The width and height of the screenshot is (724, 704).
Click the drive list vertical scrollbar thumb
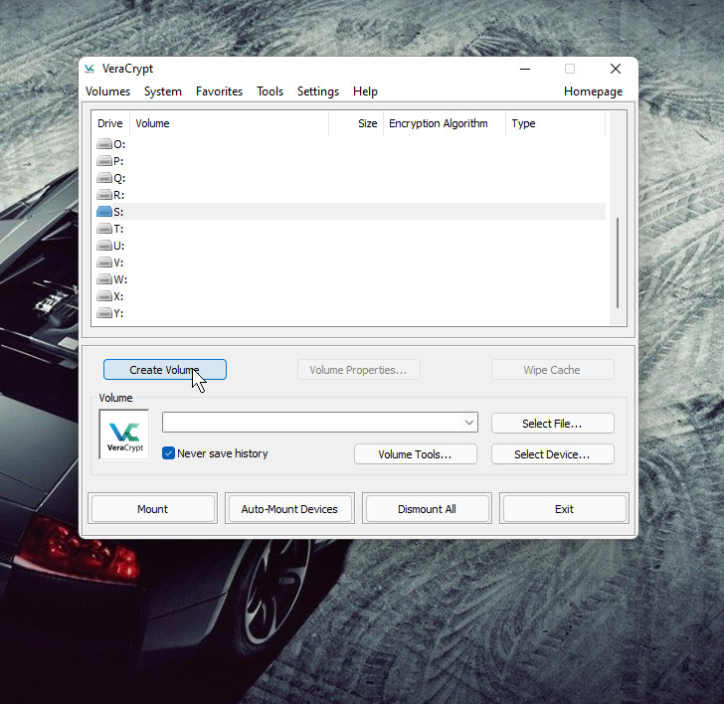point(618,263)
